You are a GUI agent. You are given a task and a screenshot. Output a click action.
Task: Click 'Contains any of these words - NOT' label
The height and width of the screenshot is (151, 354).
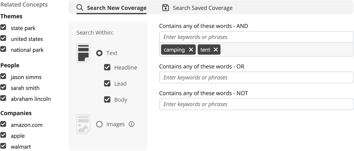(204, 93)
